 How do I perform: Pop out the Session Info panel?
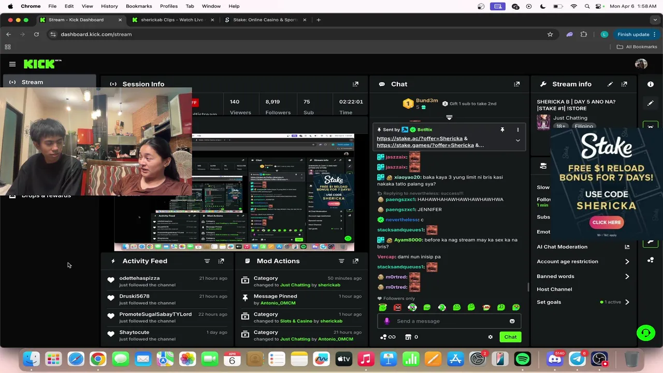tap(355, 84)
